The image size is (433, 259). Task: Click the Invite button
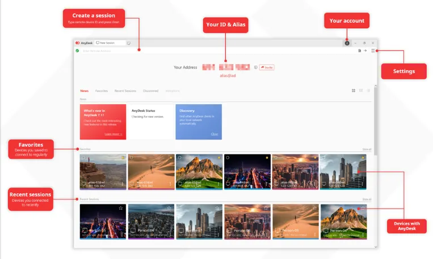tap(267, 67)
